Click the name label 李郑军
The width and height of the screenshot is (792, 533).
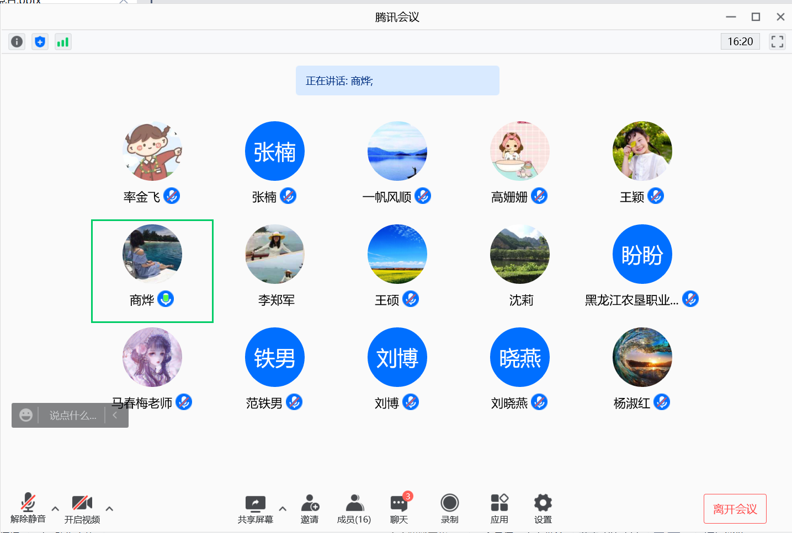[277, 300]
